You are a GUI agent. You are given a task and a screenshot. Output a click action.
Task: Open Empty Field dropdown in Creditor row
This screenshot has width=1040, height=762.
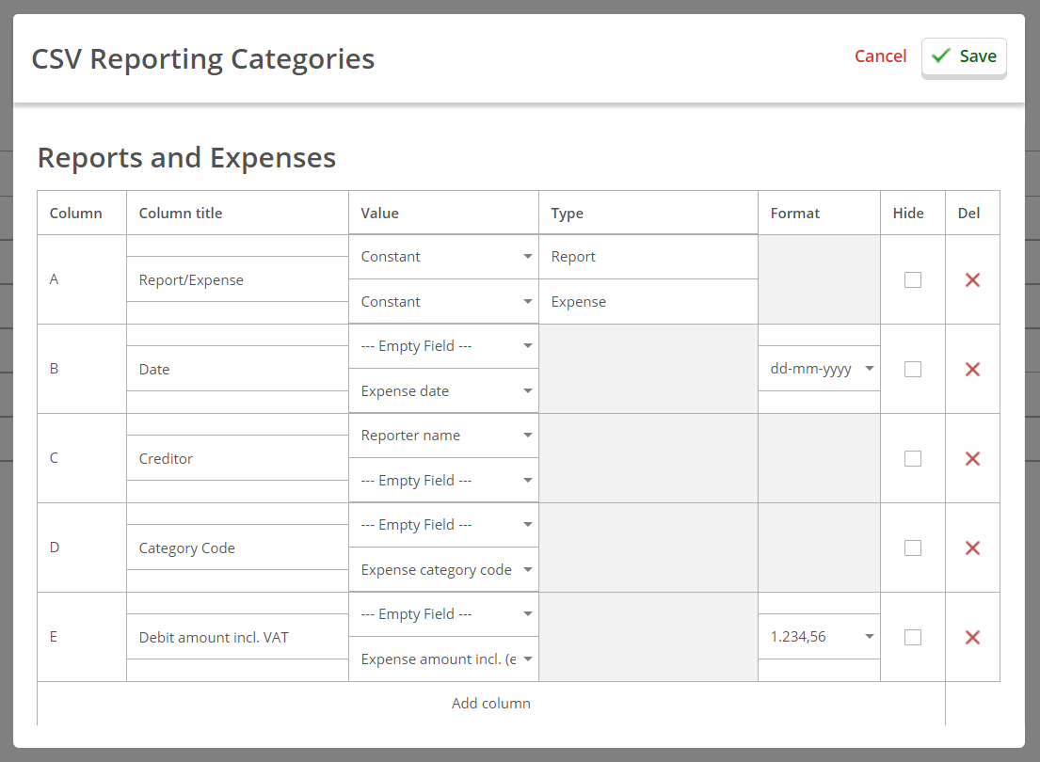point(443,481)
